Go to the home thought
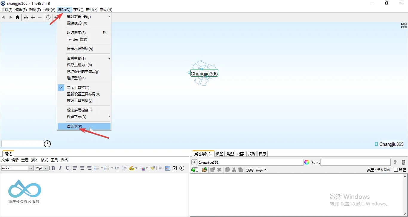408x217 pixels. coord(17,17)
